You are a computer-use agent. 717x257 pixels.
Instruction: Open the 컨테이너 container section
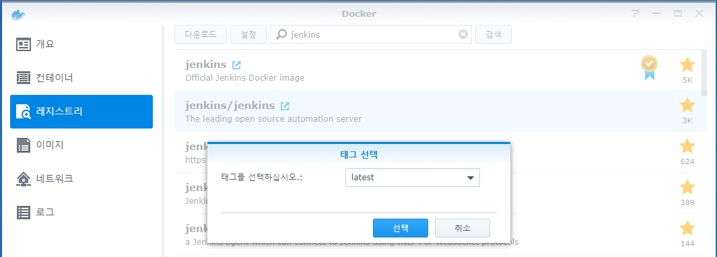click(81, 78)
